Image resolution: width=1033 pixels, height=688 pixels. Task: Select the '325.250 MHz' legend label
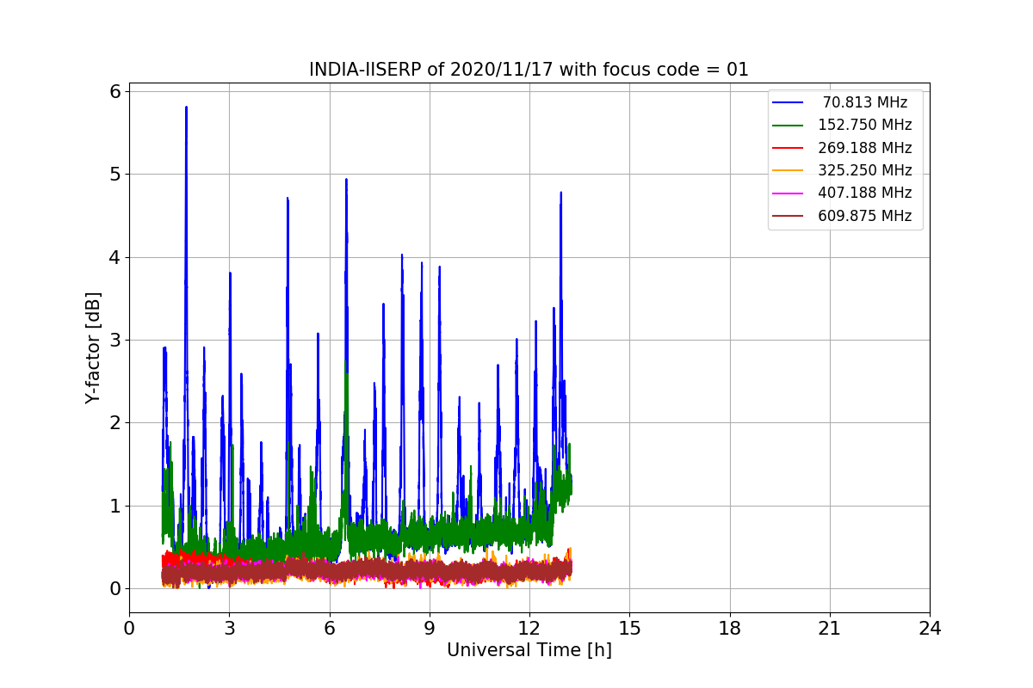[865, 170]
